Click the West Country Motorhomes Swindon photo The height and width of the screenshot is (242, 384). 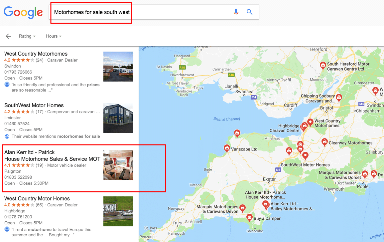(118, 67)
